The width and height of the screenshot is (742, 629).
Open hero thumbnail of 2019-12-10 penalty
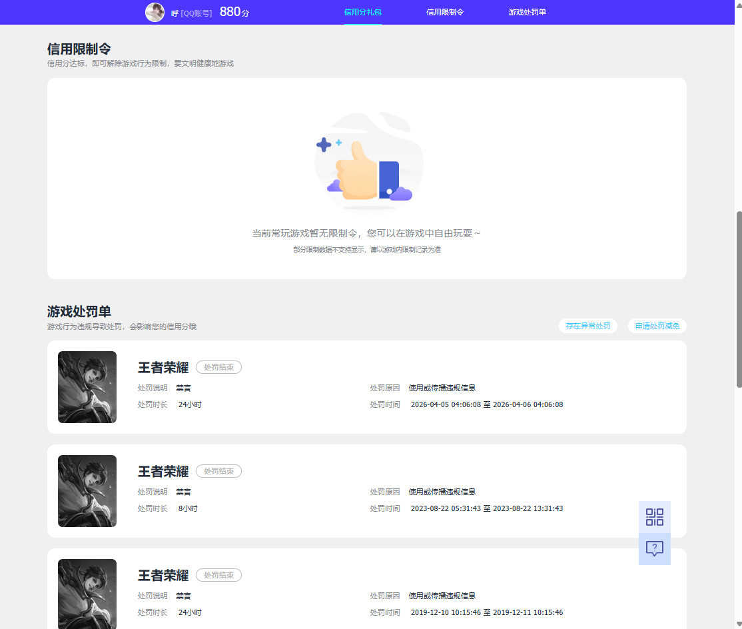click(x=87, y=594)
